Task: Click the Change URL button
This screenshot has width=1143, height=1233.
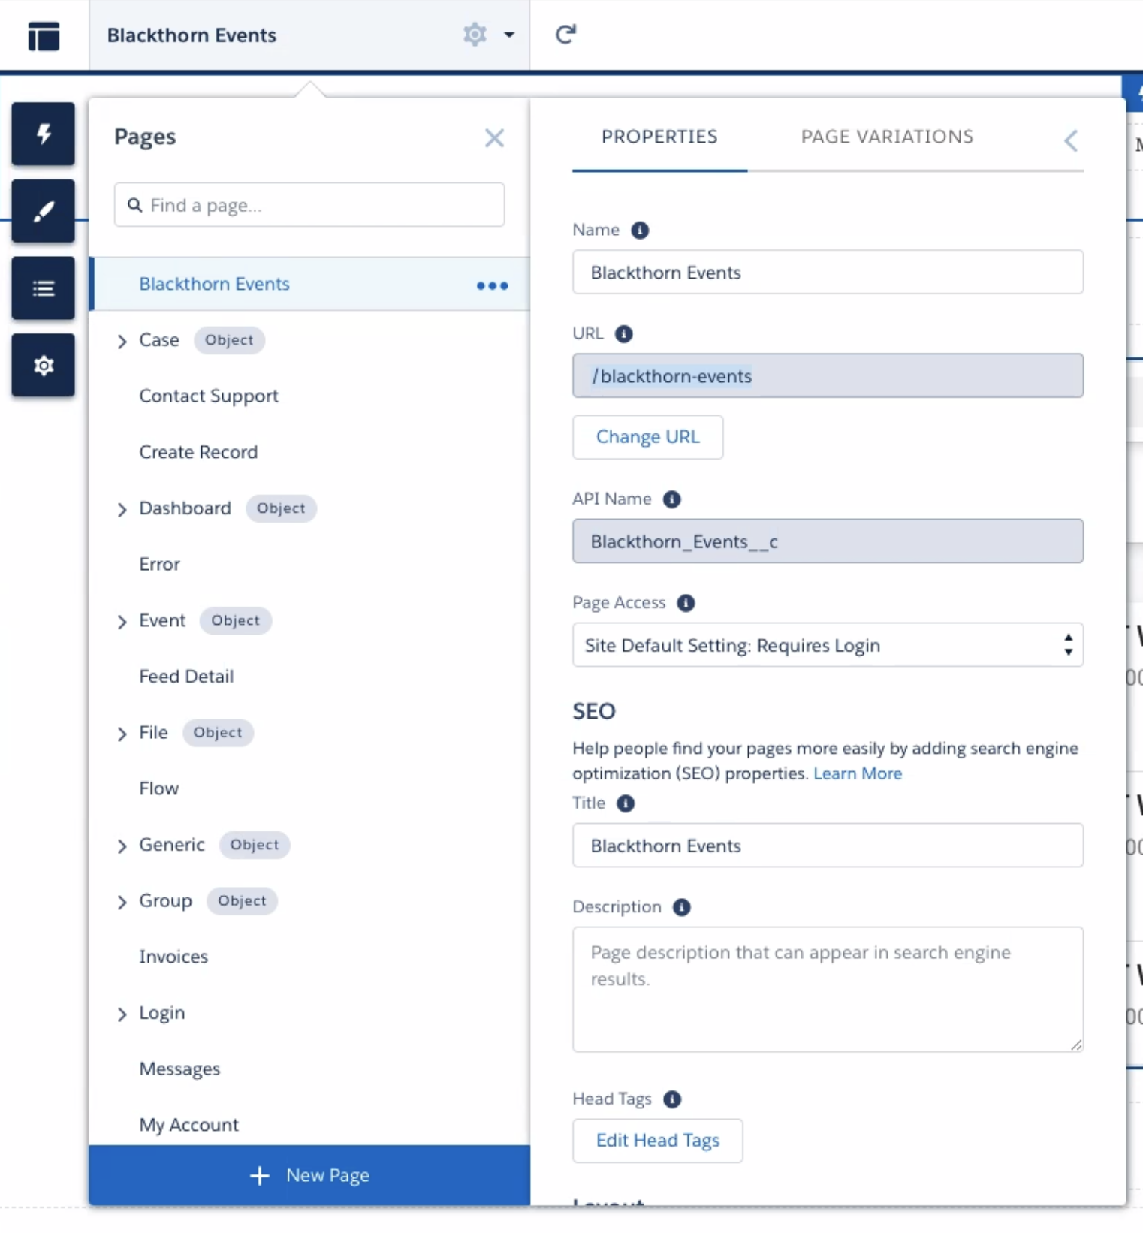Action: (x=647, y=437)
